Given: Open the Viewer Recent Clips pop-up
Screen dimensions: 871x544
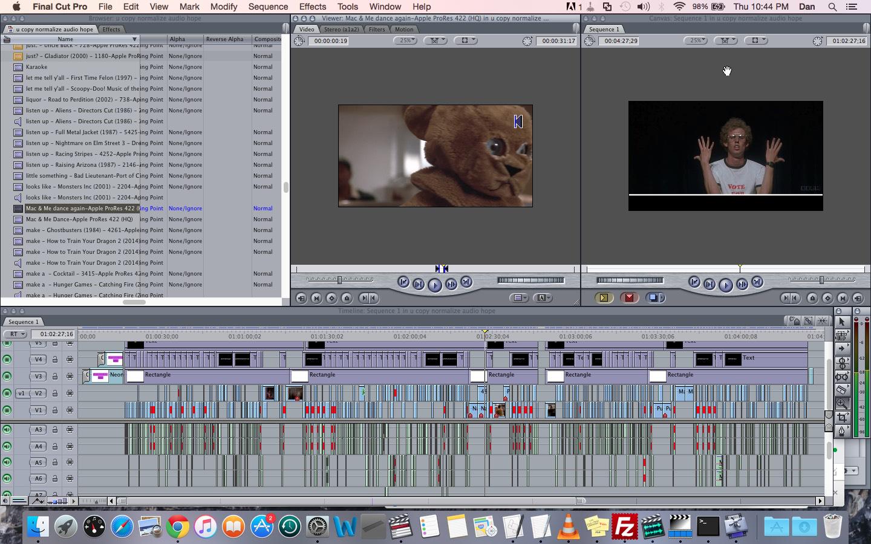Looking at the screenshot, I should click(518, 298).
